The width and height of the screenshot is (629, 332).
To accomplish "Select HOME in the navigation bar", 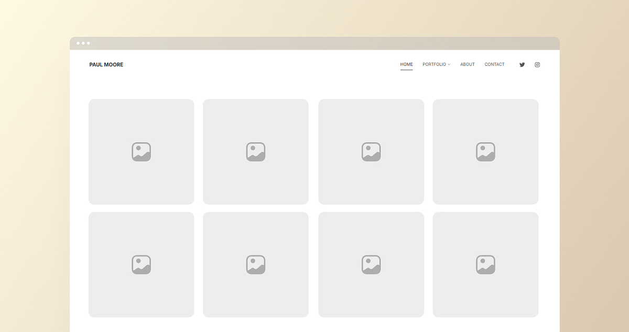I will click(406, 64).
